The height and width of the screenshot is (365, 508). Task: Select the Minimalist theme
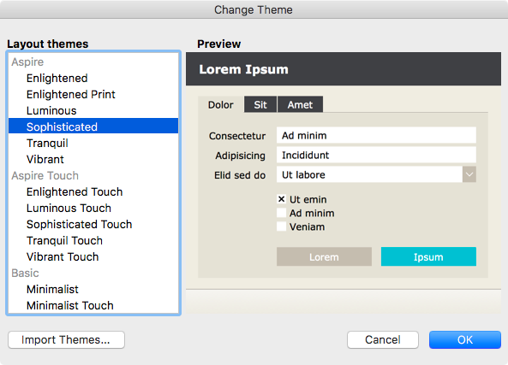tap(93, 289)
